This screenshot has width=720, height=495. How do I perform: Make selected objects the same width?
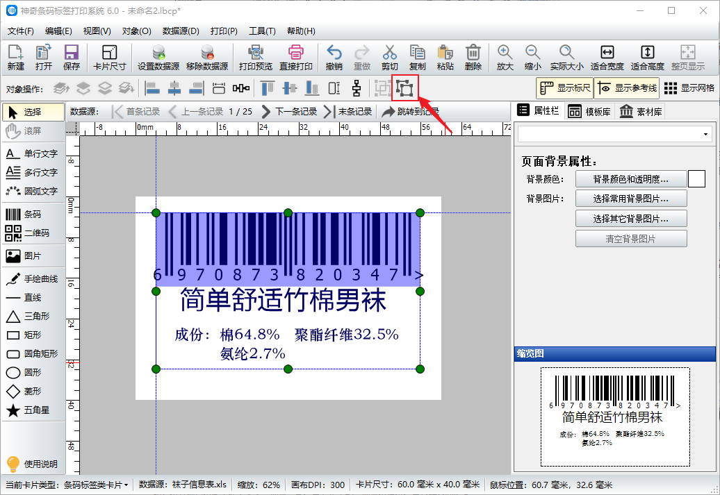[x=219, y=88]
